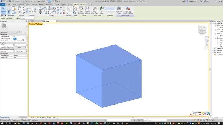This screenshot has height=125, width=223.
Task: Open the Add-Ins ribbon tab
Action: click(x=41, y=5)
